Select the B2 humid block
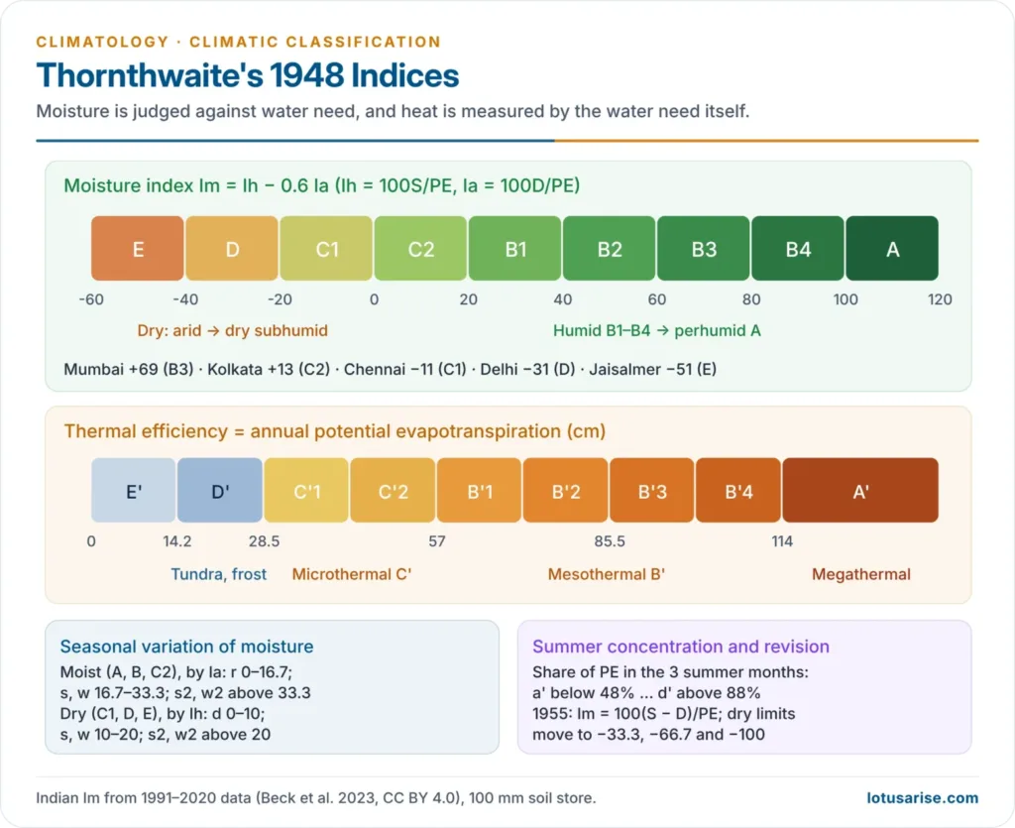Image resolution: width=1015 pixels, height=828 pixels. [x=610, y=249]
